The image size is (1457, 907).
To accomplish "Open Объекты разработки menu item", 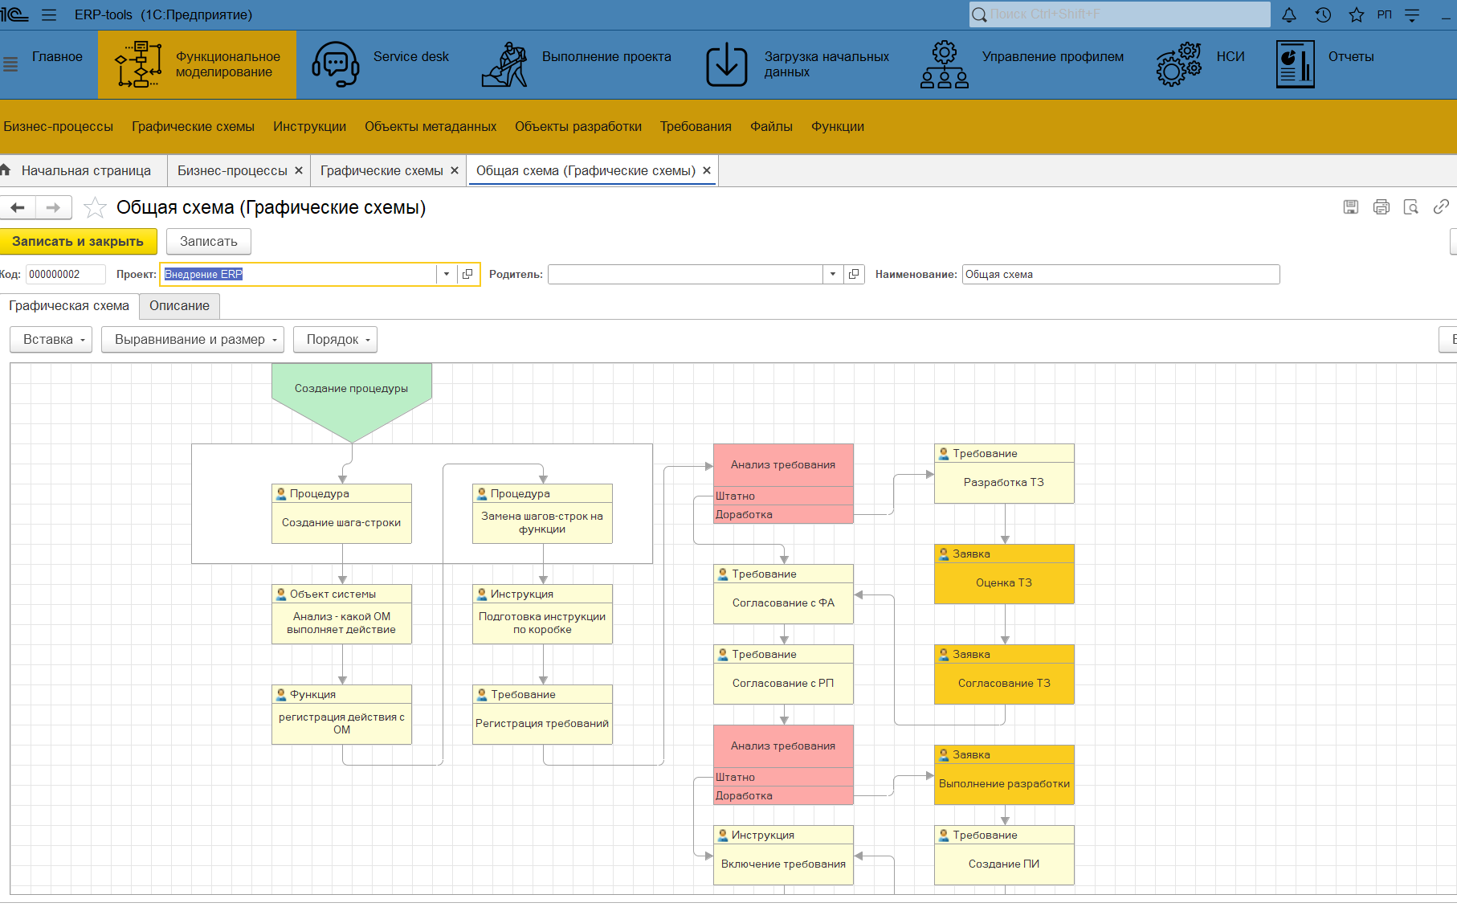I will pyautogui.click(x=578, y=126).
